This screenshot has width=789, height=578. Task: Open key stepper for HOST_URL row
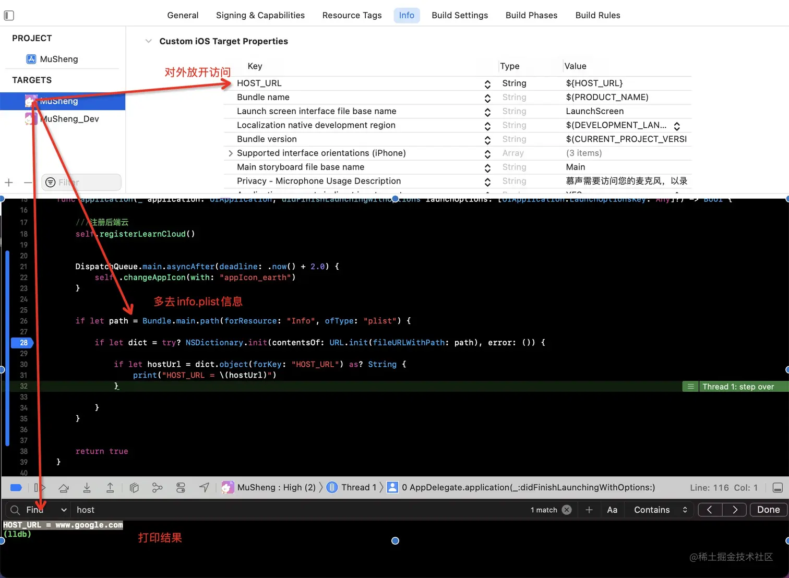(x=487, y=84)
